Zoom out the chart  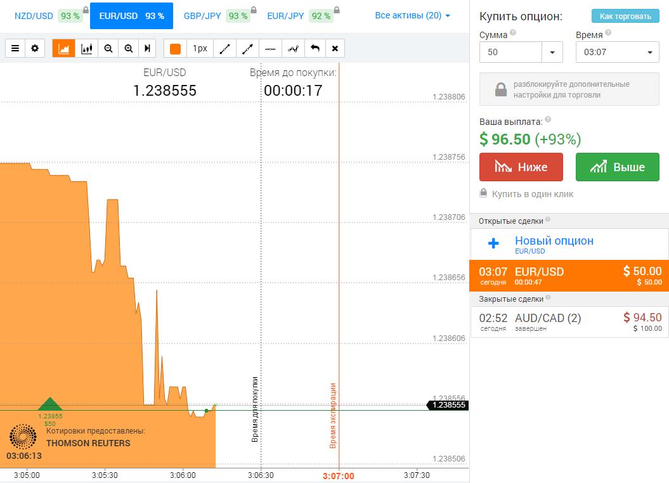pyautogui.click(x=108, y=48)
